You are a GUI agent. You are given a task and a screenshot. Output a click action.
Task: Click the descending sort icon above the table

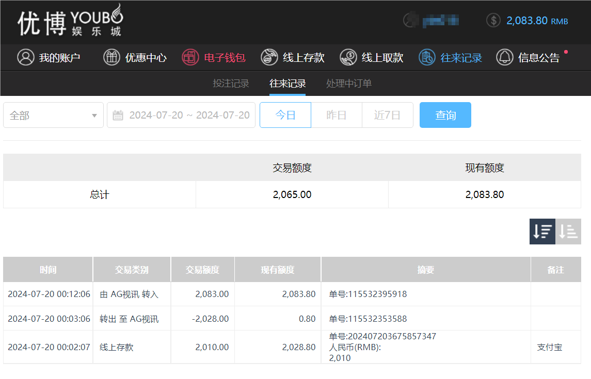coord(542,231)
